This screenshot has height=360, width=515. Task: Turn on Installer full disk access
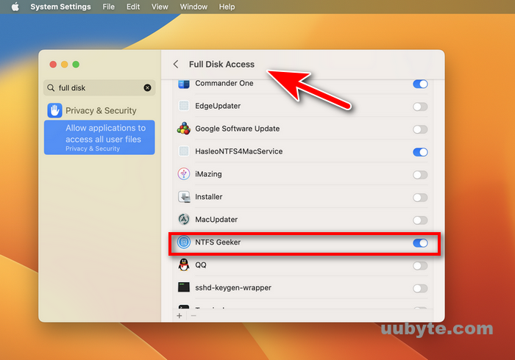(420, 198)
